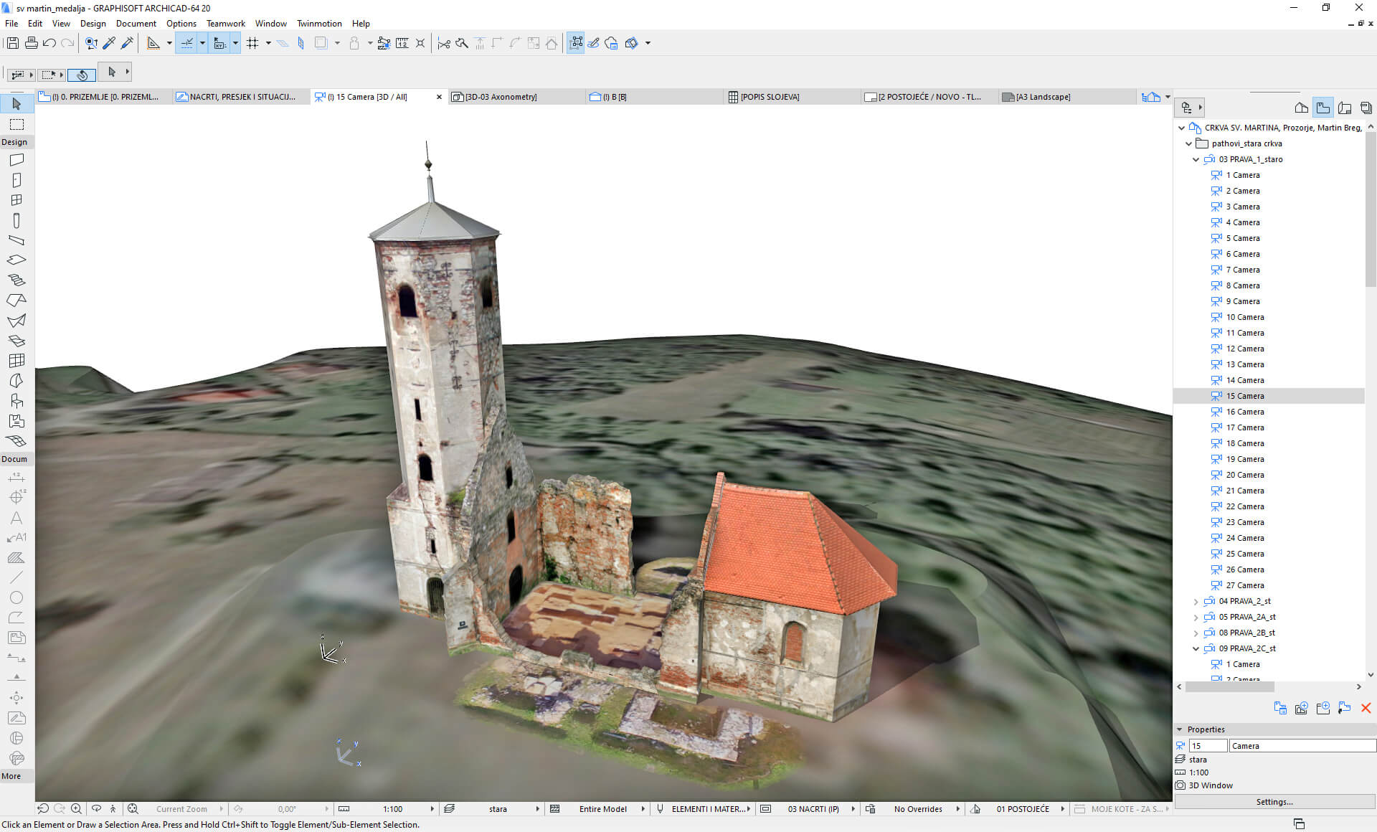This screenshot has height=832, width=1377.
Task: Click More at toolbox bottom
Action: point(11,776)
